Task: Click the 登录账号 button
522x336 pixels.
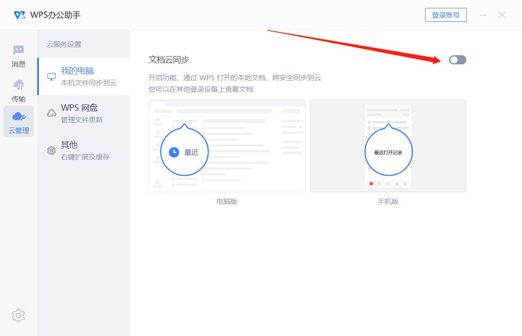Action: click(446, 15)
